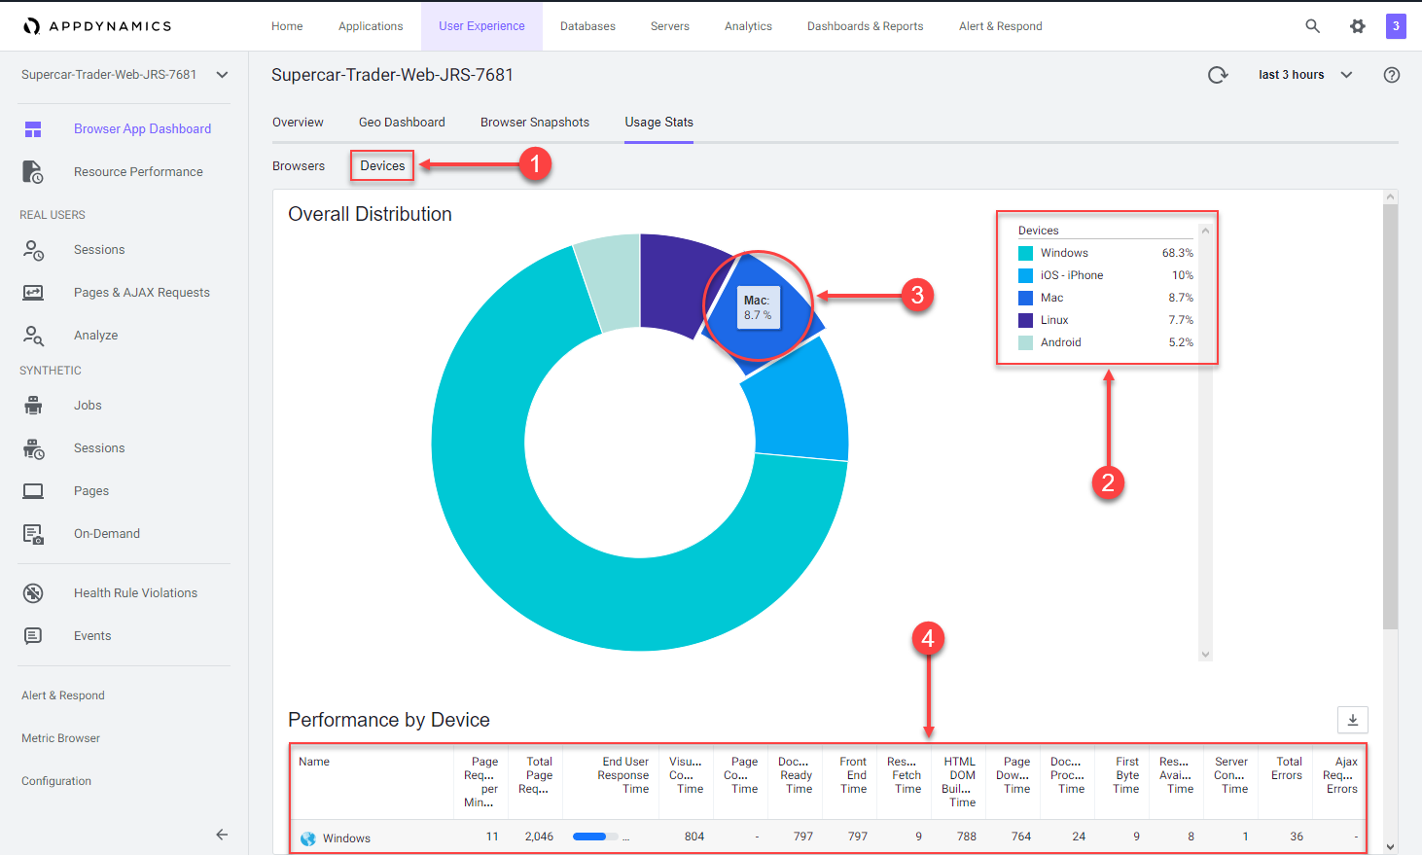Open Metric Browser in sidebar

(60, 738)
